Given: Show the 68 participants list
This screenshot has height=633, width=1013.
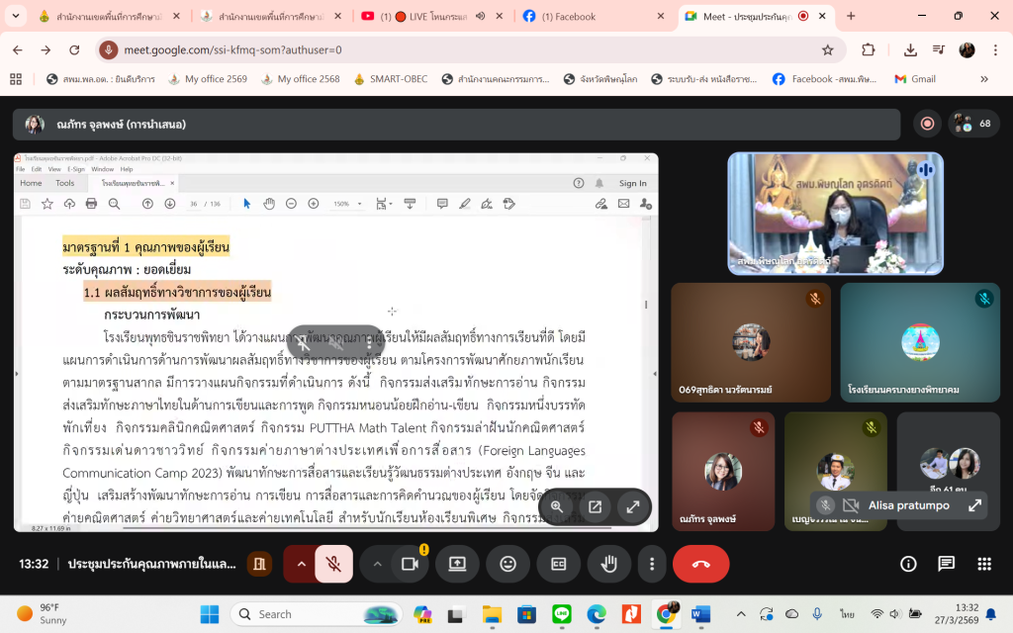Looking at the screenshot, I should coord(973,124).
